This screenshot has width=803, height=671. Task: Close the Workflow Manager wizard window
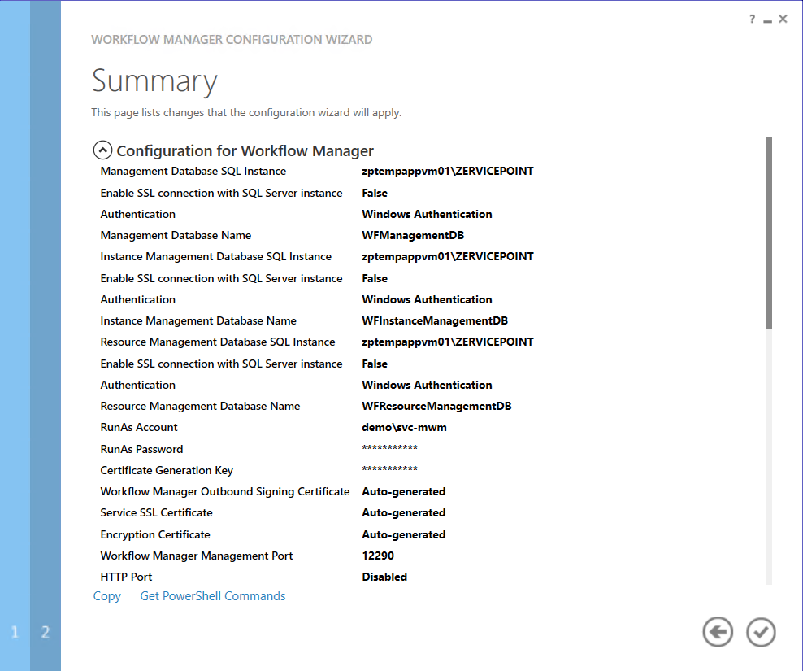coord(783,20)
